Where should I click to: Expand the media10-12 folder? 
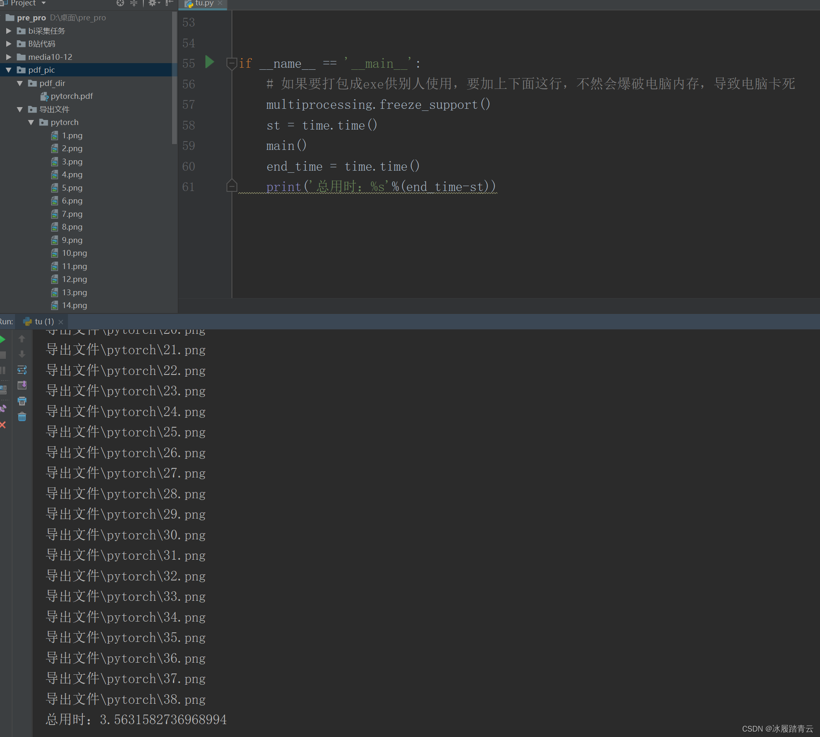pos(8,57)
